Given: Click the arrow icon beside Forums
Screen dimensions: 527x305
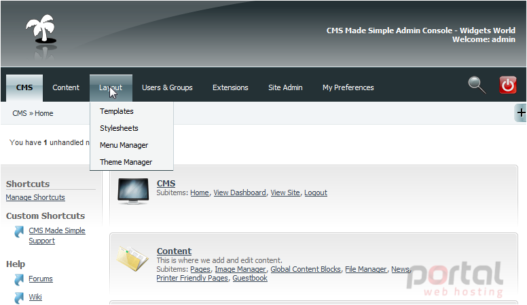Looking at the screenshot, I should 19,279.
